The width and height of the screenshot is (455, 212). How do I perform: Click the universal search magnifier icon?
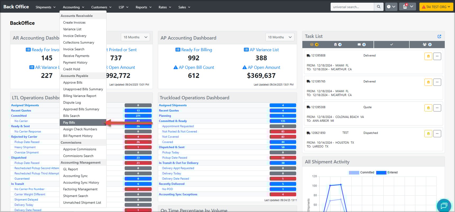[379, 7]
